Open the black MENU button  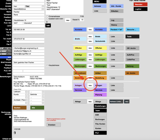click(x=100, y=2)
